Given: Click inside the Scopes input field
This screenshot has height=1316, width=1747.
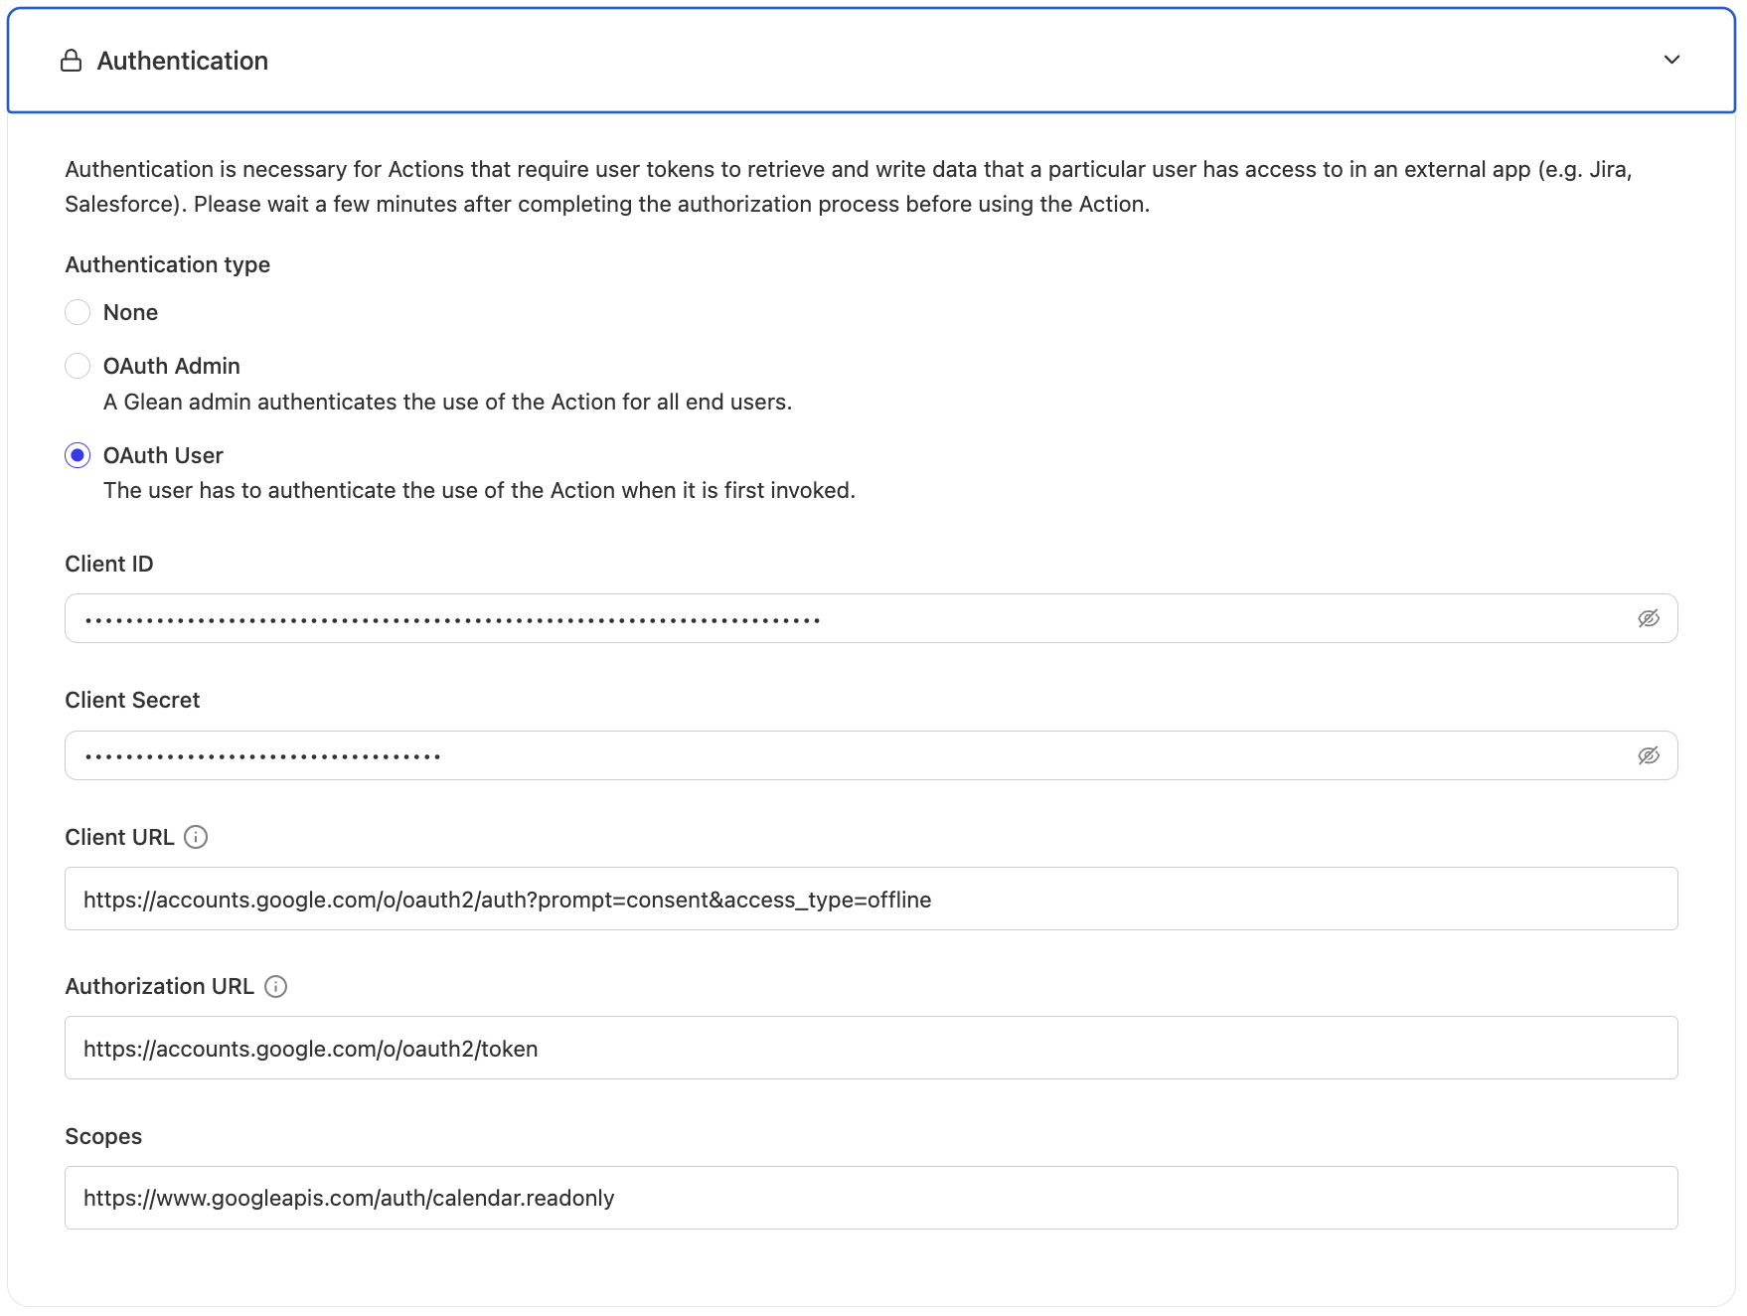Looking at the screenshot, I should coord(596,1197).
